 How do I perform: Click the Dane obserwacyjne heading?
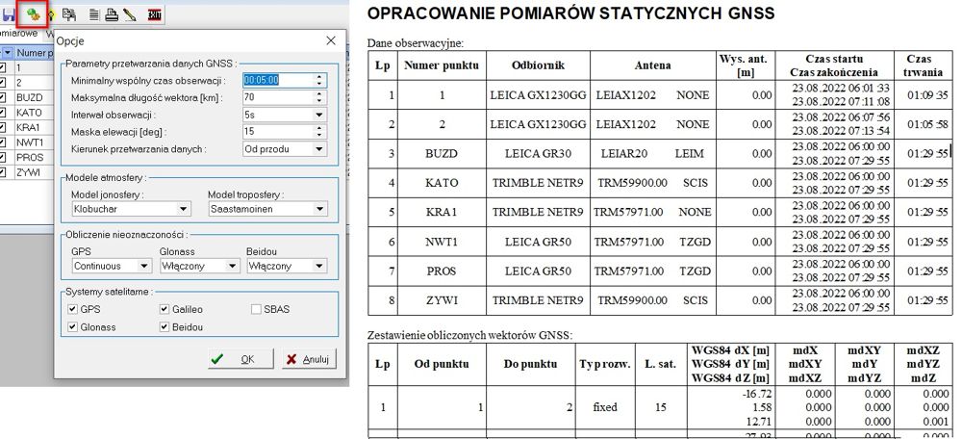(415, 43)
